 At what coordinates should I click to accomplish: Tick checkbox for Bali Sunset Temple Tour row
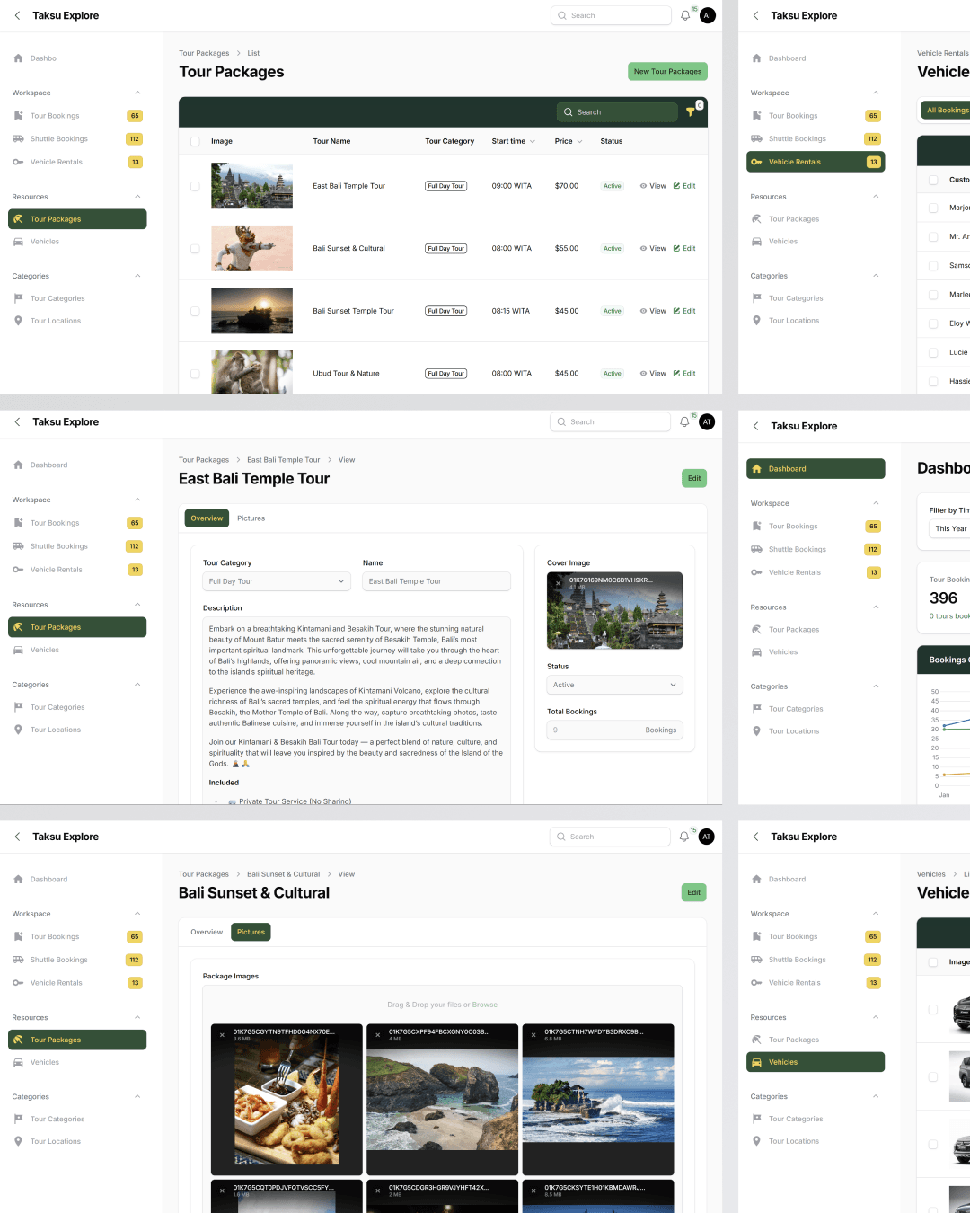coord(195,311)
